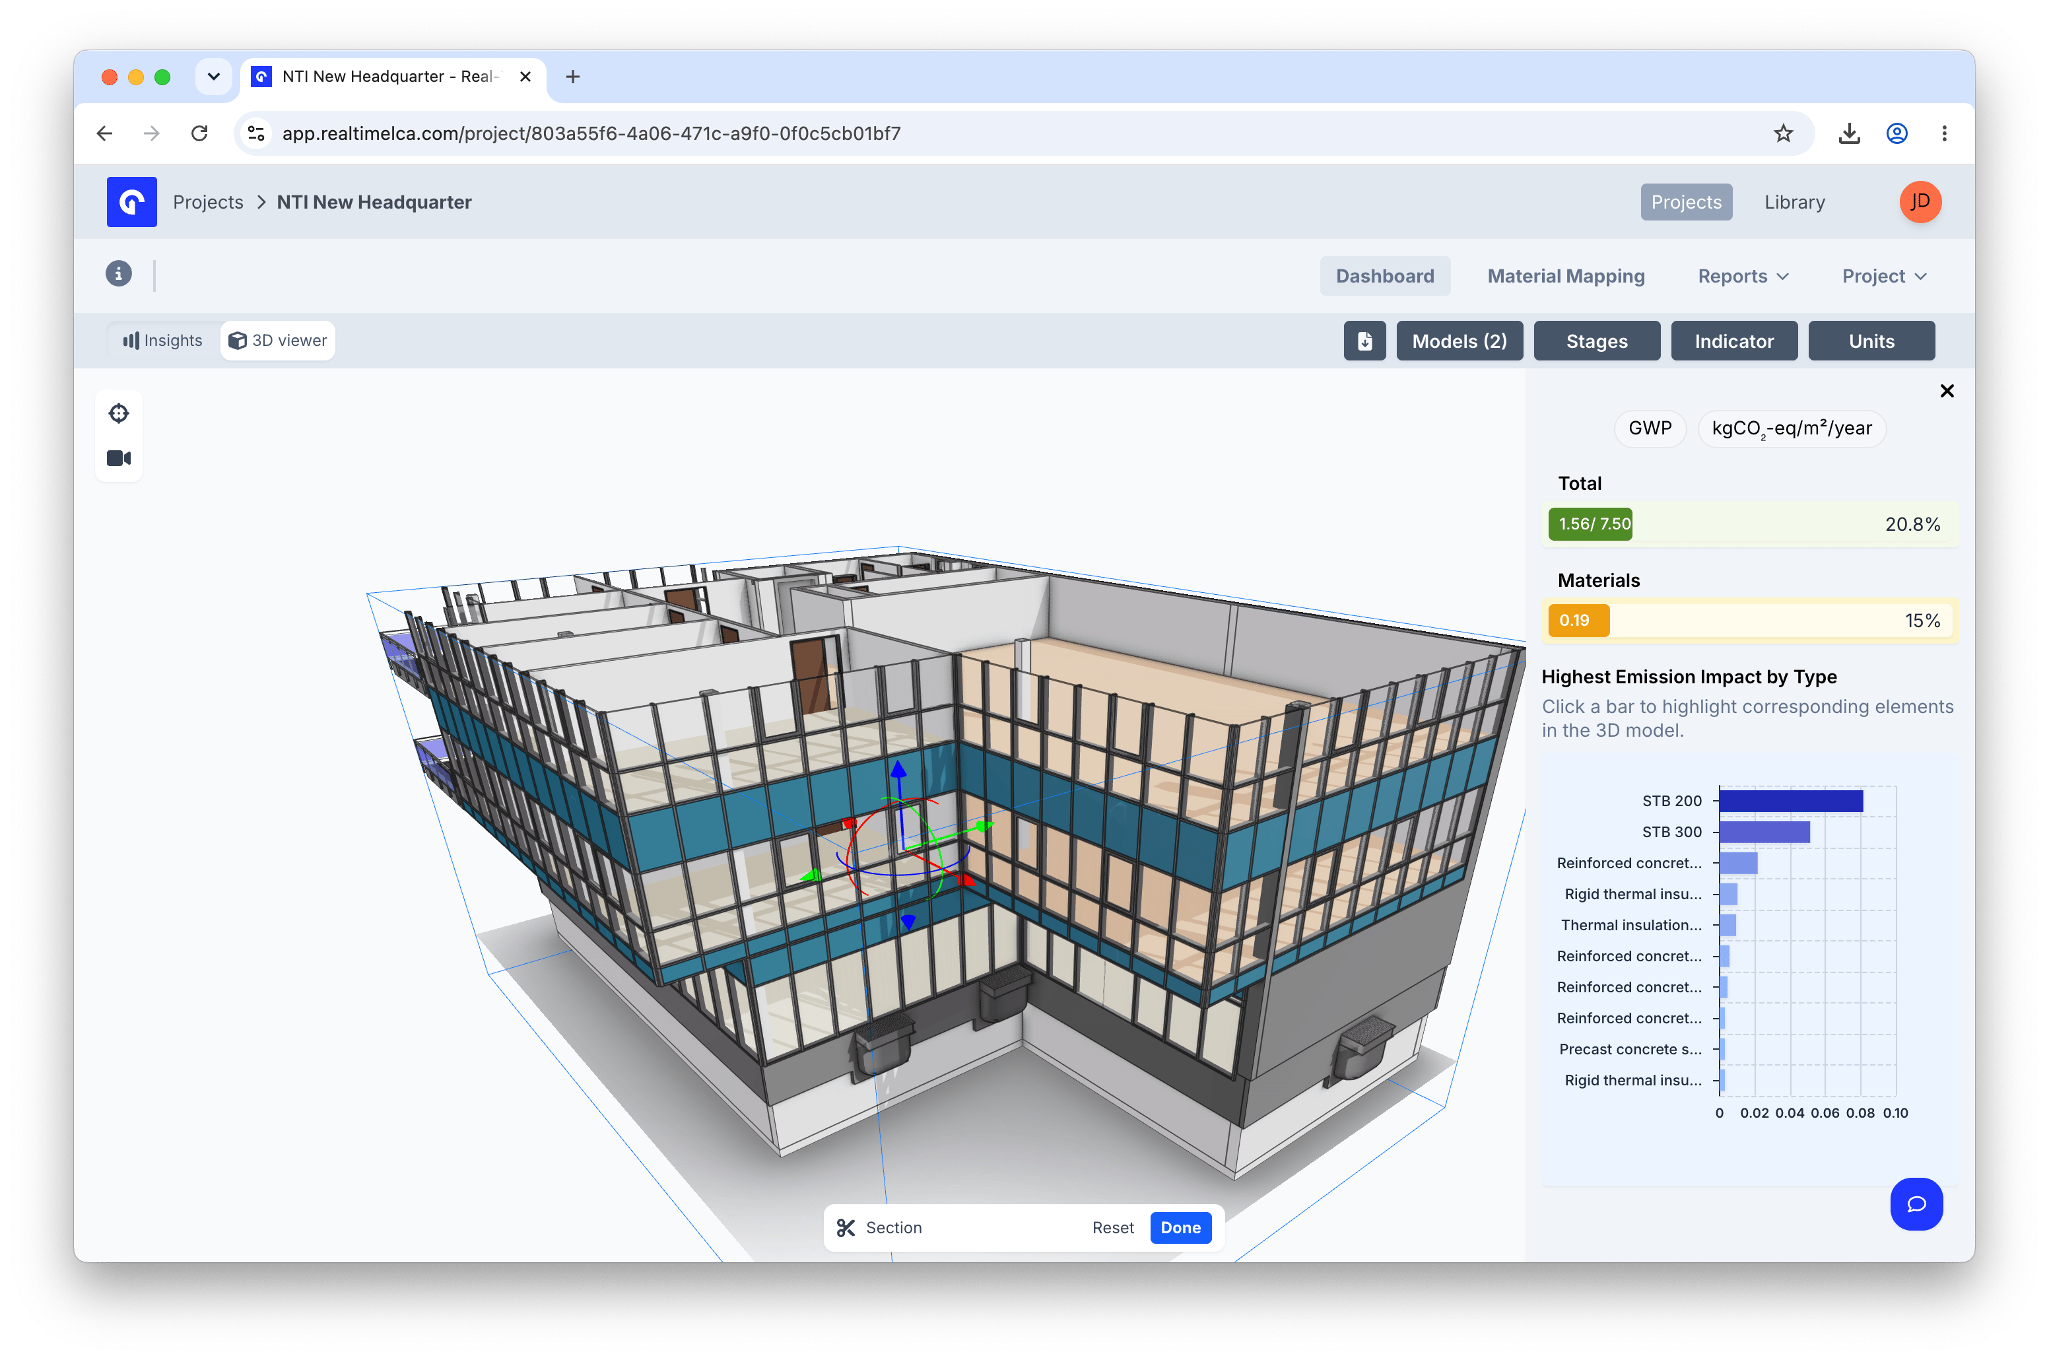Click the STB 200 chart bar
Viewport: 2049px width, 1360px height.
(1791, 801)
